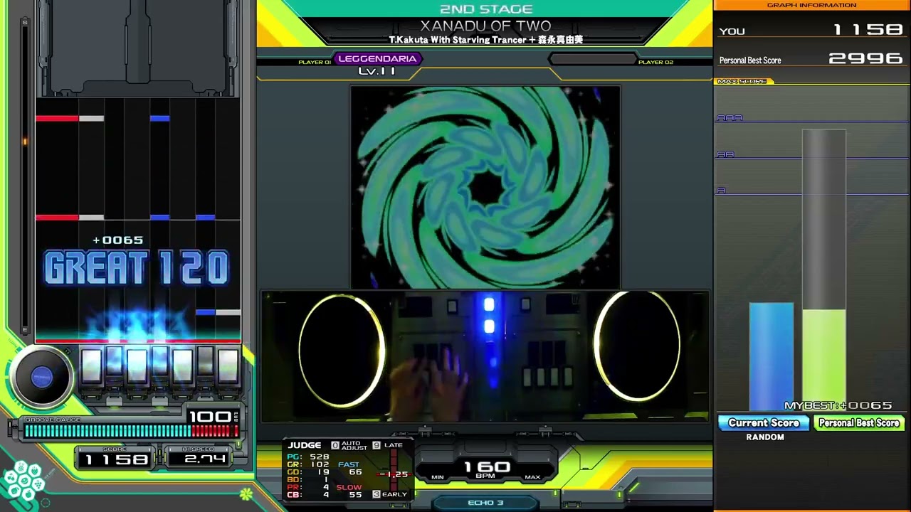Click the 2ND STAGE header
The height and width of the screenshot is (512, 911).
486,9
